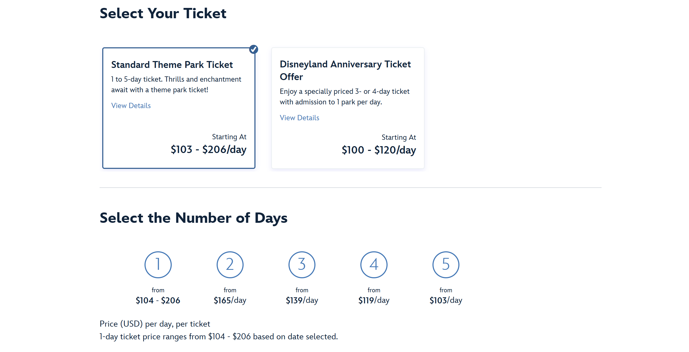Select the Standard Theme Park Ticket card
The width and height of the screenshot is (689, 352).
coord(179,120)
